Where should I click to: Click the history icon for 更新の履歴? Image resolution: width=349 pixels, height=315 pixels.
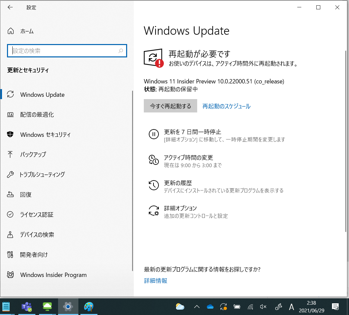(x=153, y=185)
